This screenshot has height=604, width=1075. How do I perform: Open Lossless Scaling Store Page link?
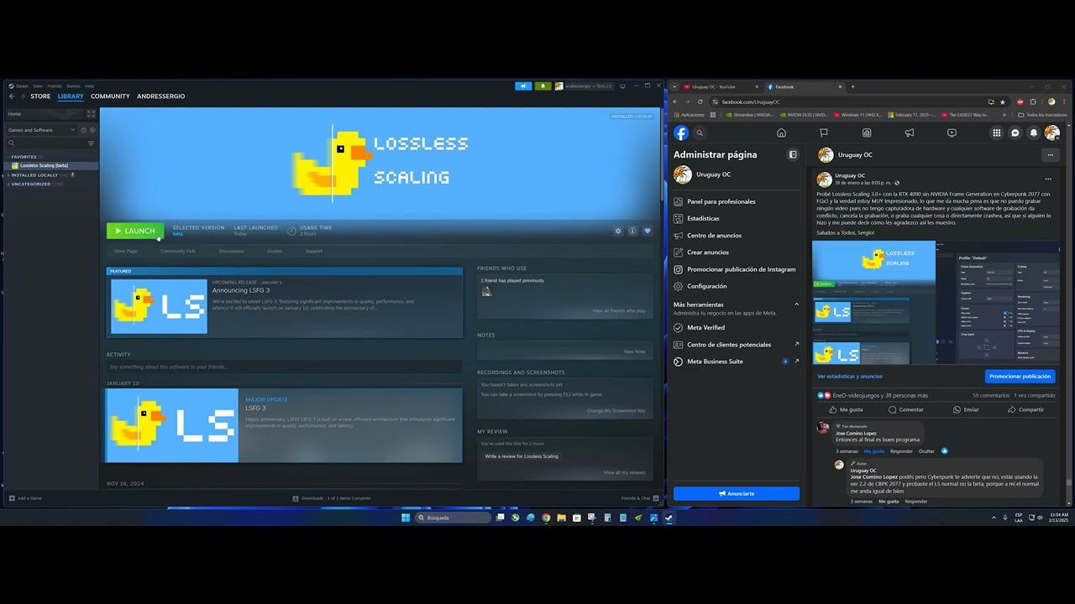(125, 251)
